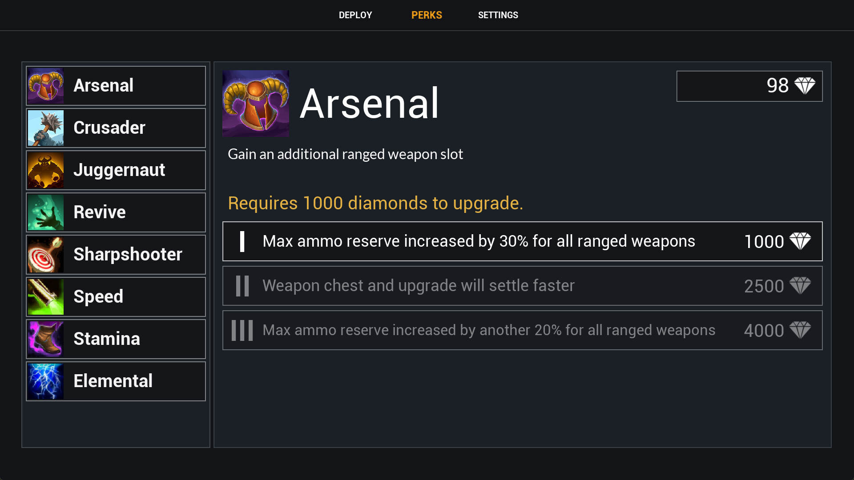Pick the Sharpshooter target icon
The width and height of the screenshot is (854, 480).
click(x=46, y=255)
